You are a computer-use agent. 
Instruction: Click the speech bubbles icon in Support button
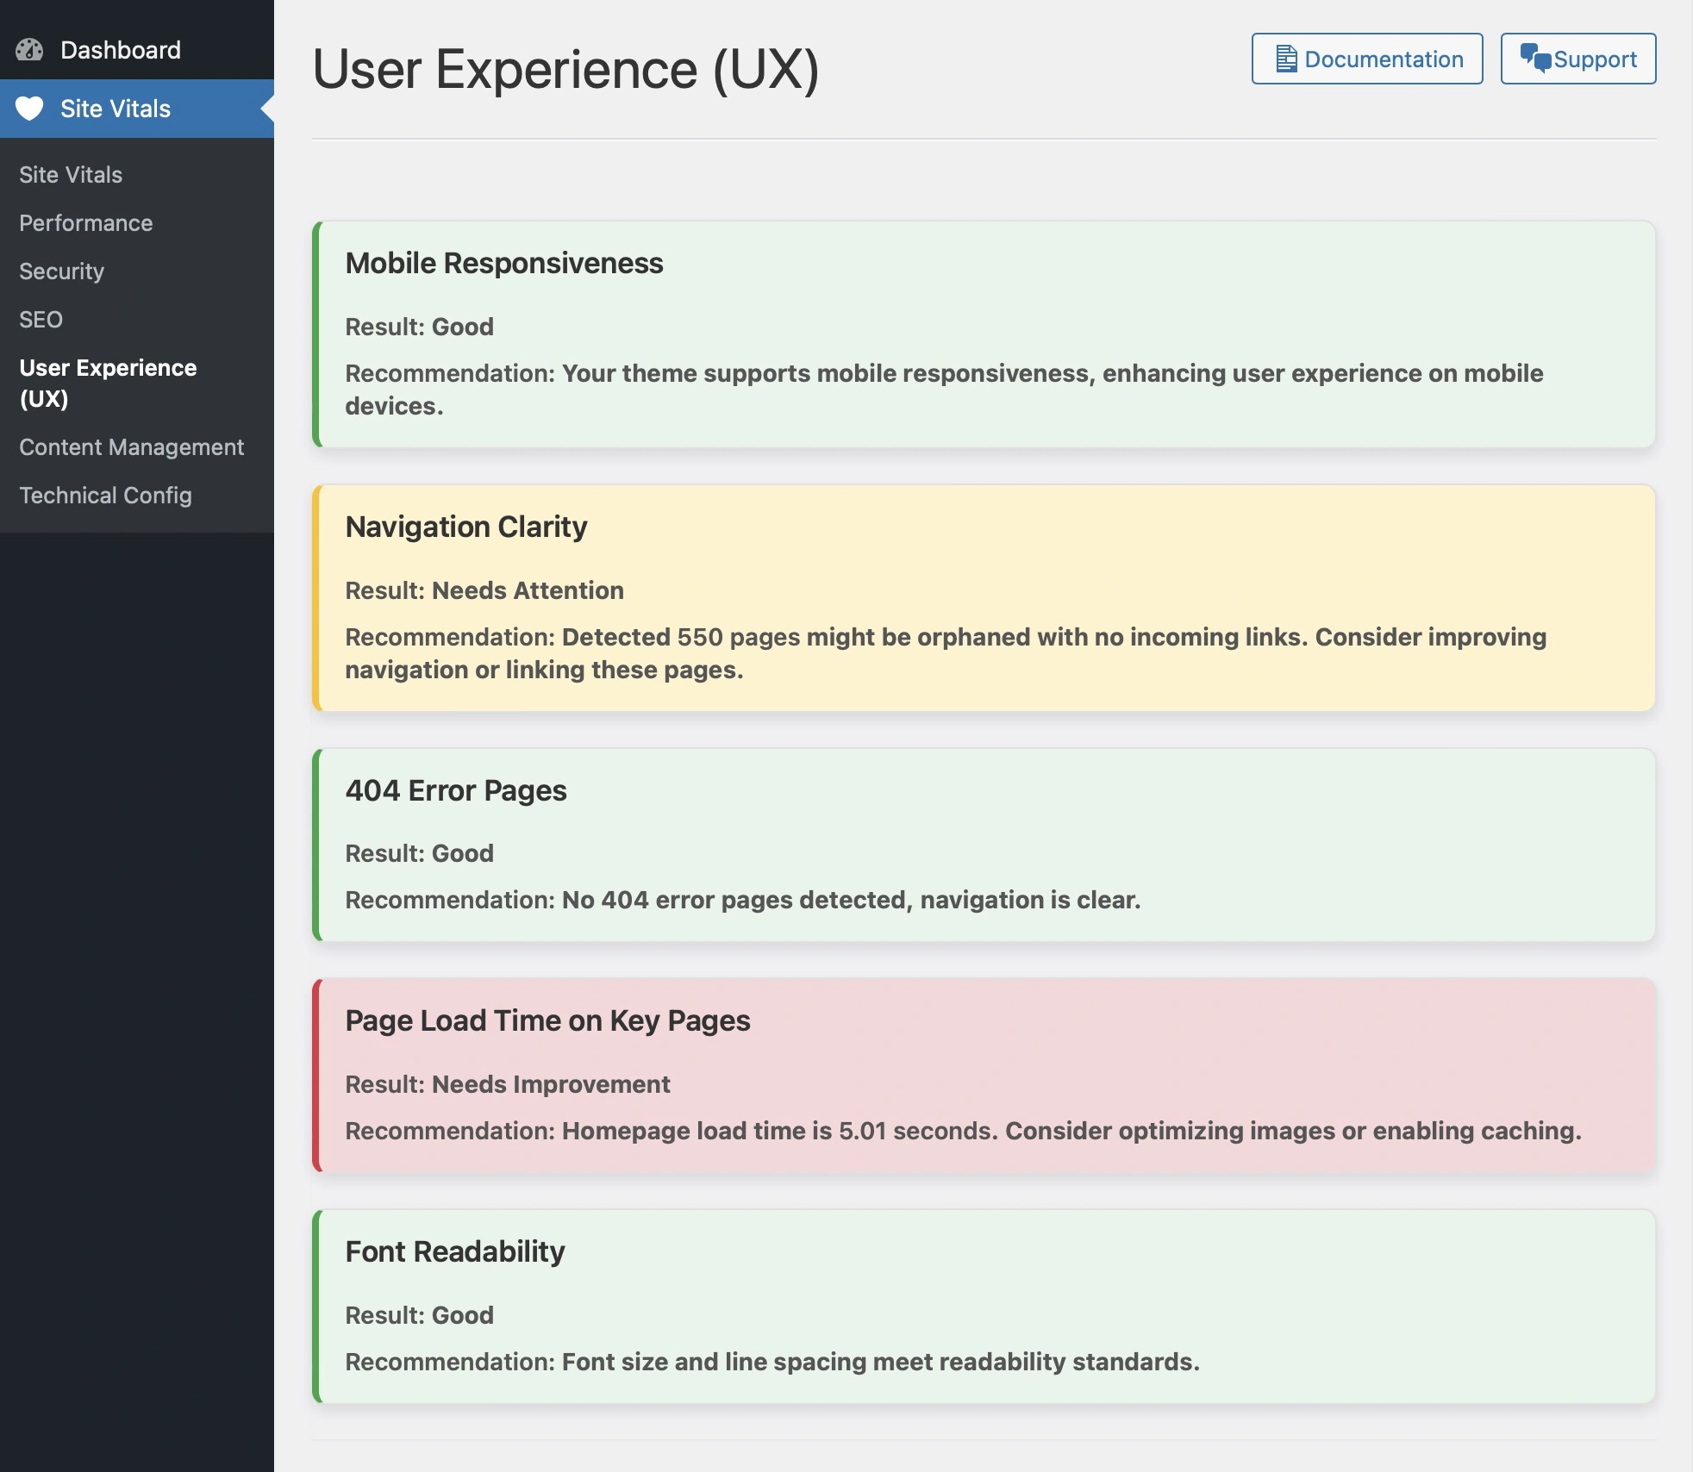tap(1535, 58)
